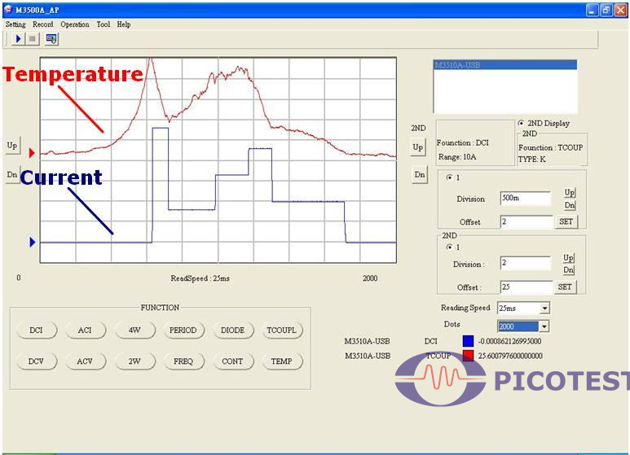Select the ACV function button
630x455 pixels.
pyautogui.click(x=85, y=361)
